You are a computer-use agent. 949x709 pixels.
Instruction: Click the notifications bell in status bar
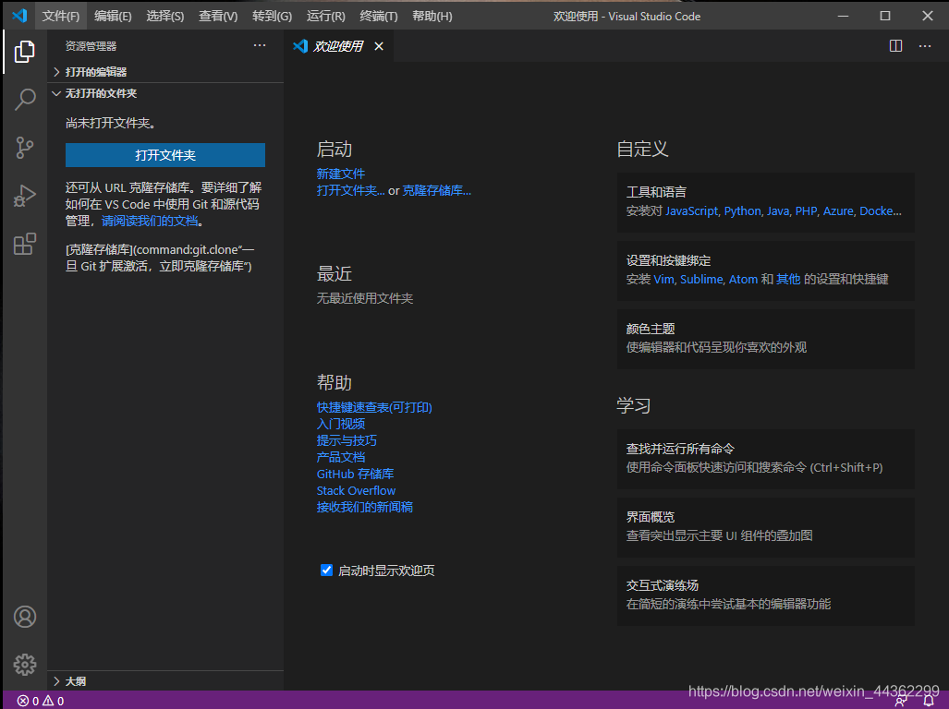coord(929,701)
